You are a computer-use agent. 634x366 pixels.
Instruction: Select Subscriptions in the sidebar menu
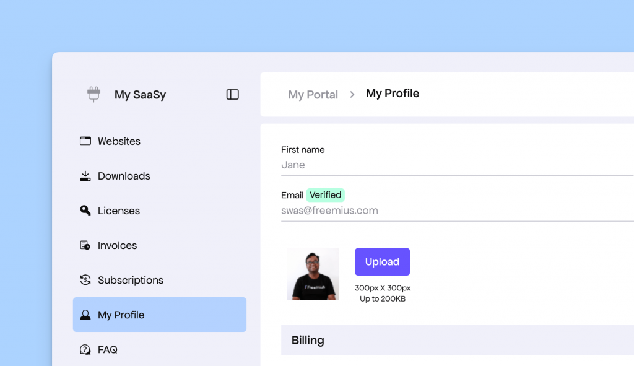[x=131, y=280]
